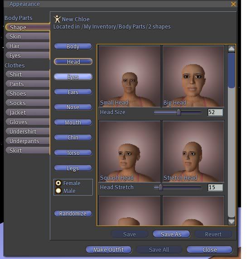Click the avatar figure icon beside New Chloe

[57, 19]
